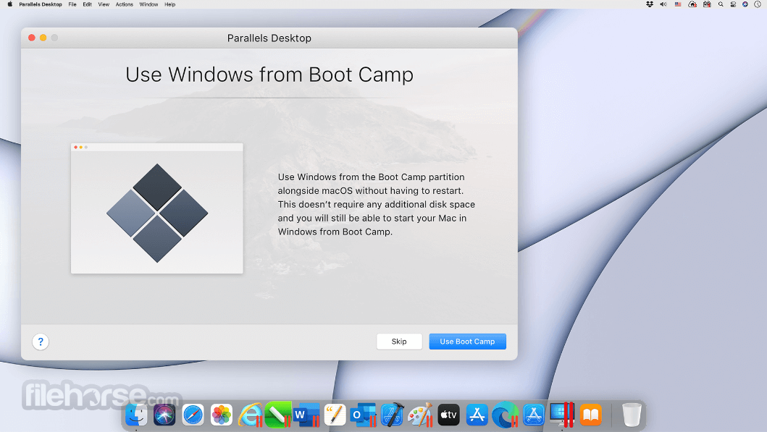Click the Boot Camp partition preview thumbnail
This screenshot has width=767, height=432.
click(156, 208)
